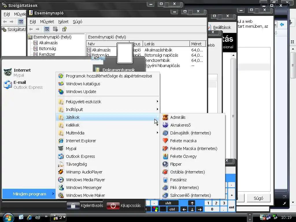Image resolution: width=296 pixels, height=222 pixels.
Task: Click help toolbar icon in Eseménynapló
Action: pyautogui.click(x=64, y=29)
